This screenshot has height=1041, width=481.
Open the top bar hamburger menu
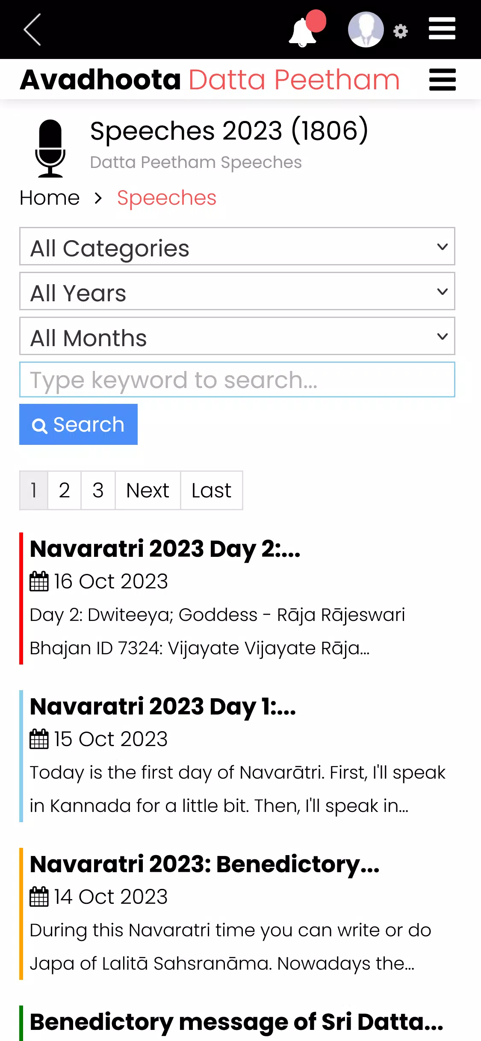tap(442, 29)
